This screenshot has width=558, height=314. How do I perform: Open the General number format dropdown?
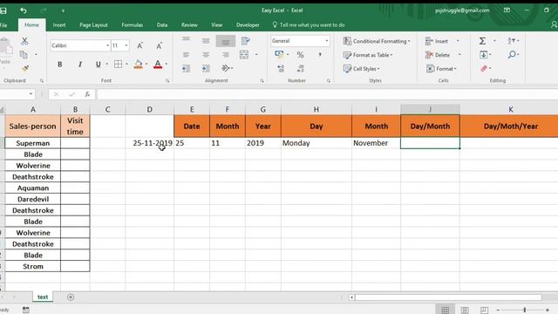click(x=326, y=41)
